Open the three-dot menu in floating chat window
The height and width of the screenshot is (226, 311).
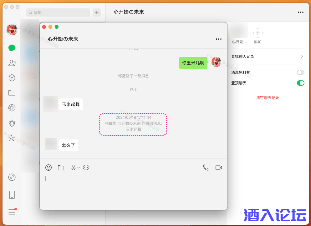(219, 39)
